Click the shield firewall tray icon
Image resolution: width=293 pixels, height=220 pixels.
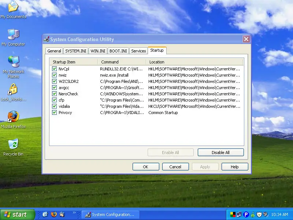(259, 214)
